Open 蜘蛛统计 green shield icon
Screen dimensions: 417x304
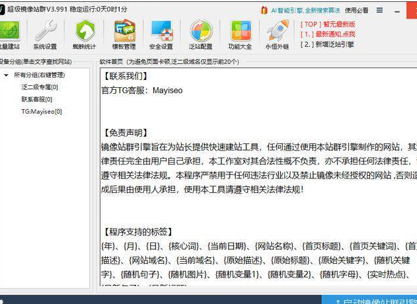(x=85, y=30)
